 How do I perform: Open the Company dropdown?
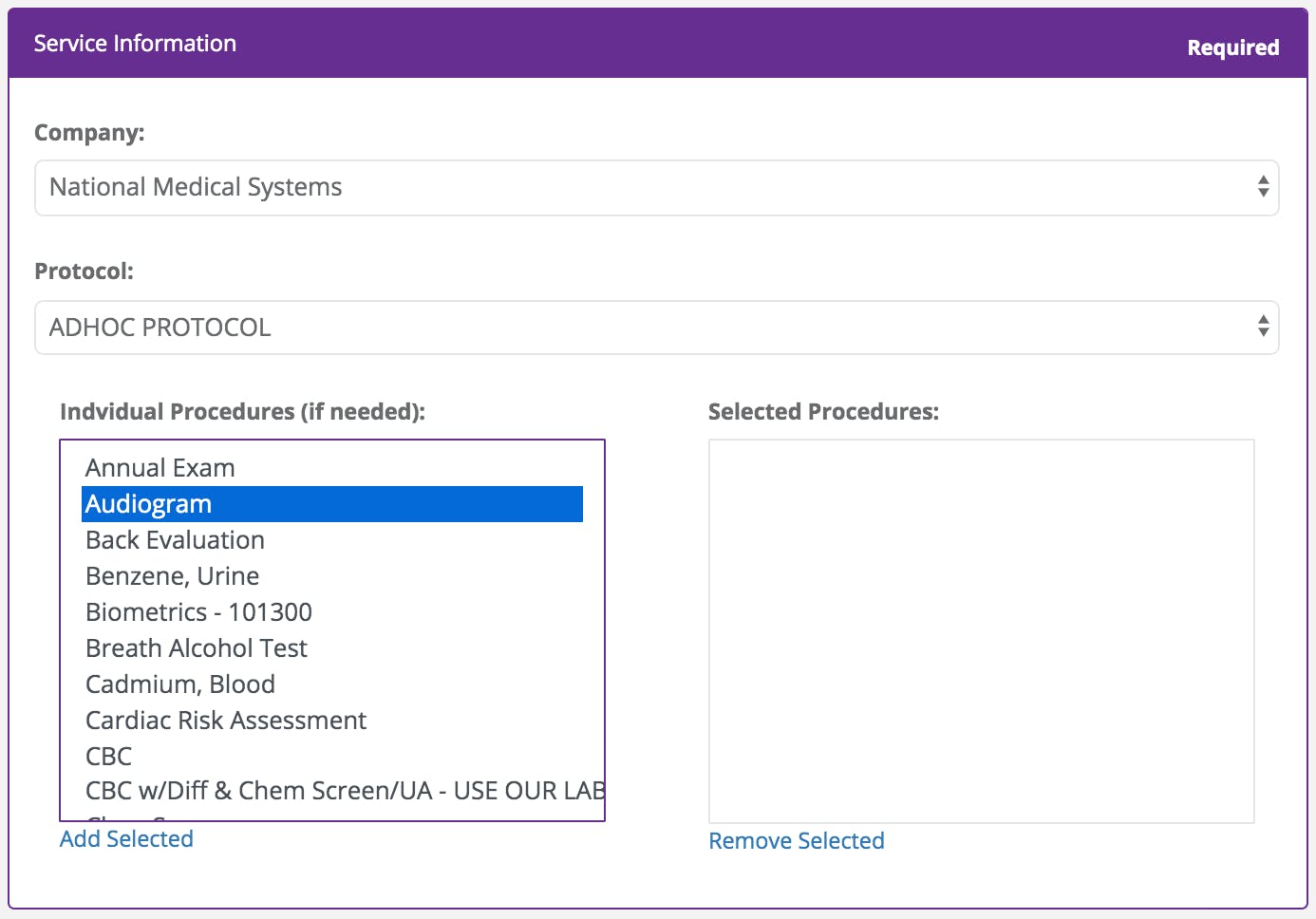[655, 188]
